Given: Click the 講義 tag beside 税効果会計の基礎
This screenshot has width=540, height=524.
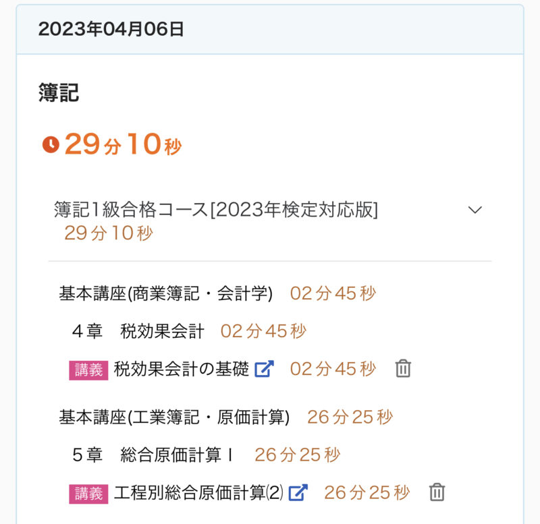Looking at the screenshot, I should [88, 370].
